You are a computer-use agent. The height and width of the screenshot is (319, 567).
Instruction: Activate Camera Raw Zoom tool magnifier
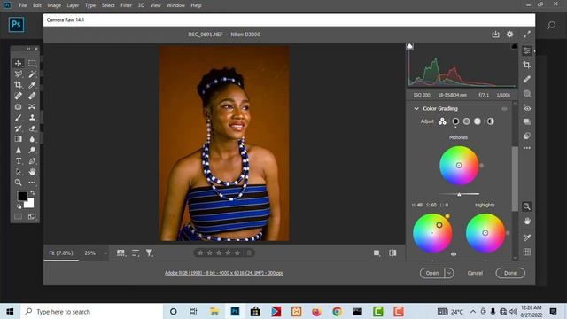527,206
